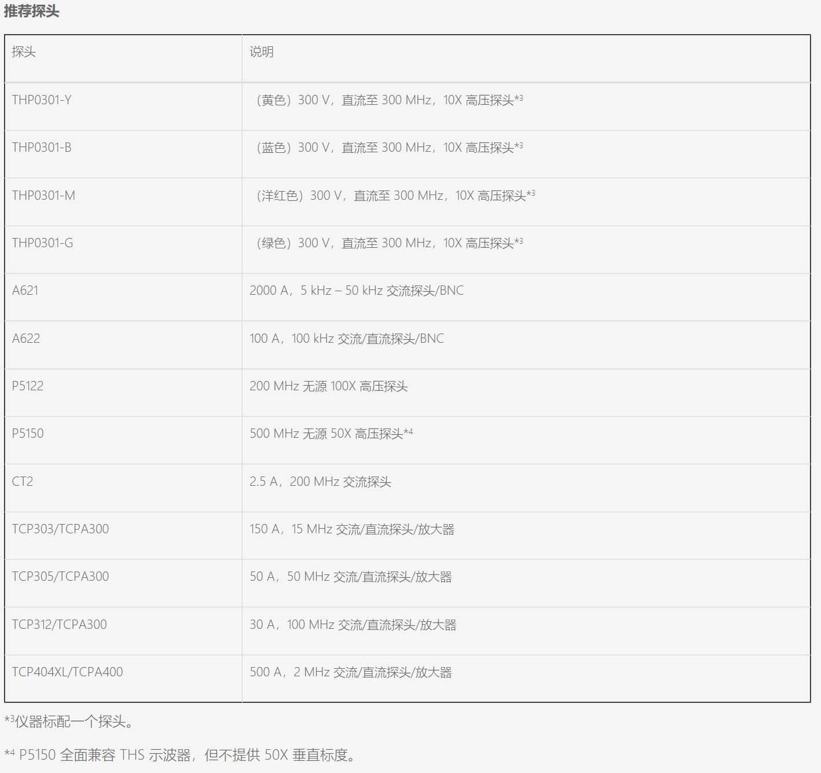Click the 说明 column header

click(x=262, y=52)
